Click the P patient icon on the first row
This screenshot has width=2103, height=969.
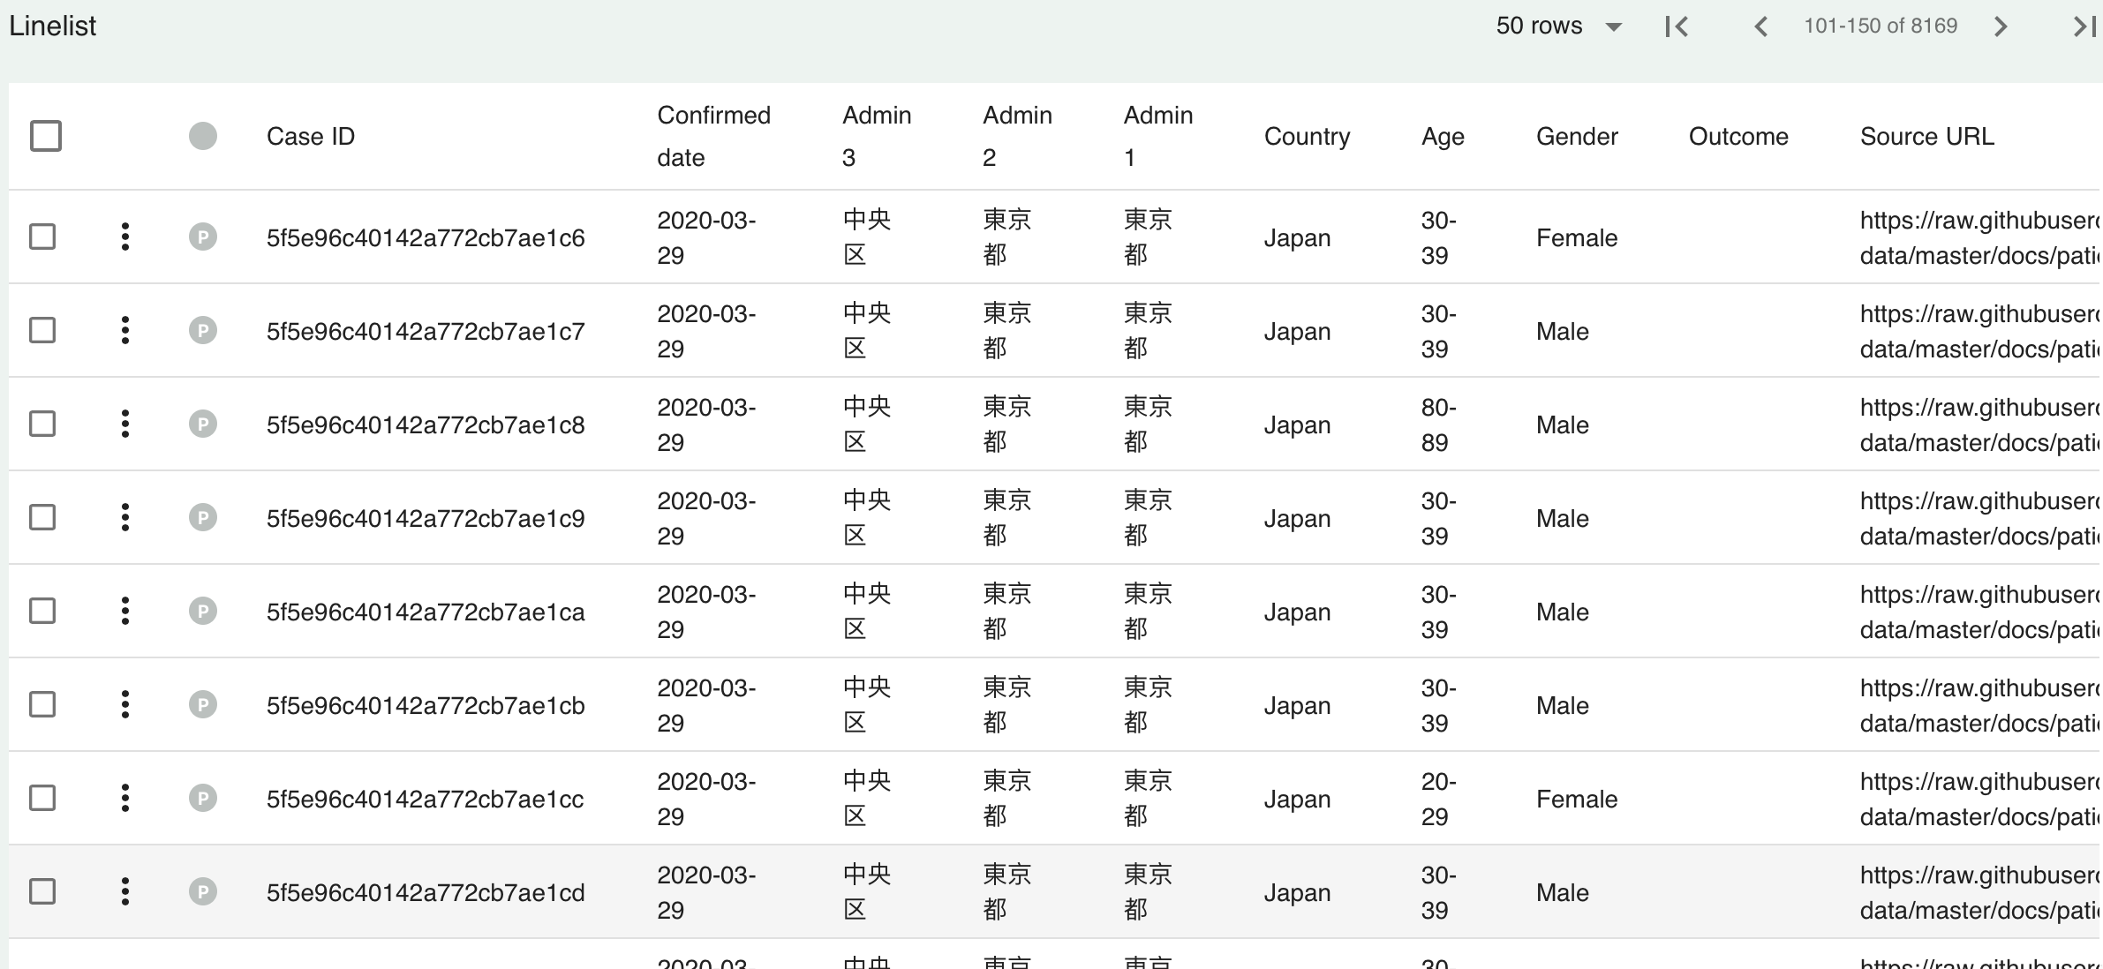(203, 237)
